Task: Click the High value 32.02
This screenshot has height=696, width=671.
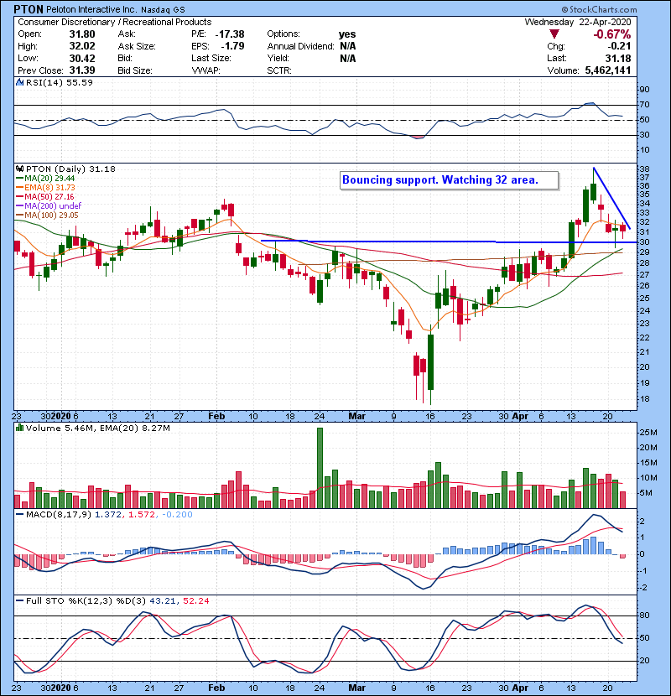Action: (82, 46)
